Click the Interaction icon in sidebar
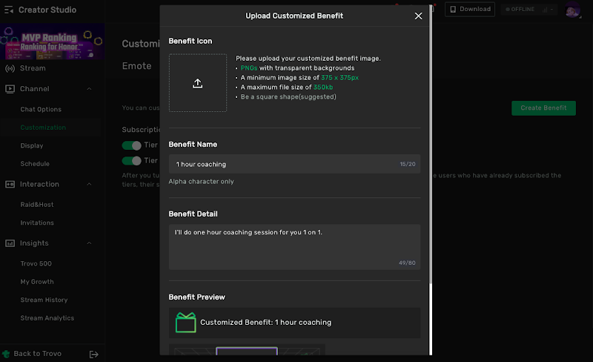Screen dimensions: 593x362 pyautogui.click(x=10, y=184)
